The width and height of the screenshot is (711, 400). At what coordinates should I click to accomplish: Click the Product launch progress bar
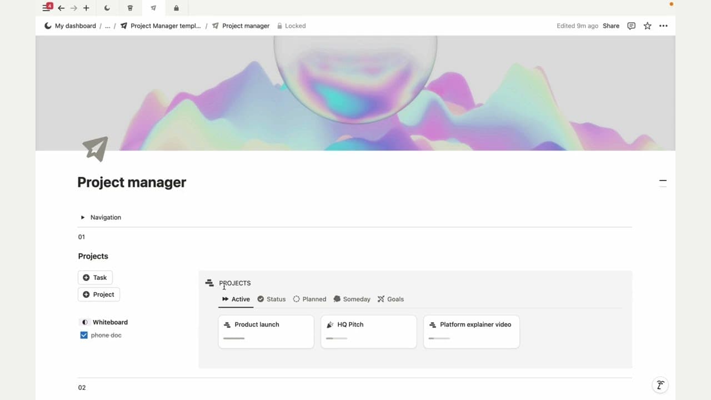click(x=234, y=338)
